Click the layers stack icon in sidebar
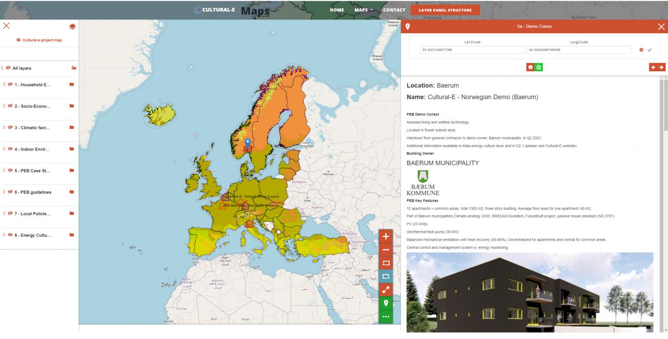Viewport: 668px width, 339px height. pyautogui.click(x=72, y=26)
